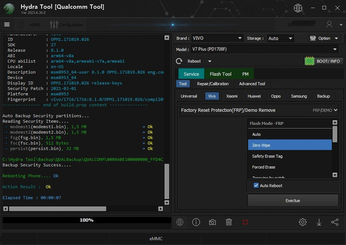This screenshot has height=245, width=346.
Task: Click the trash clear-log icon
Action: tap(229, 222)
